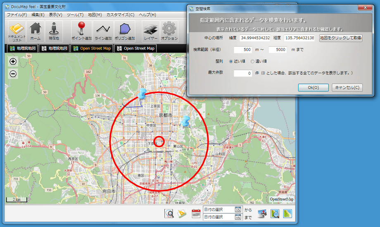The image size is (380, 227).
Task: Click the map search magnifier icon
Action: coord(275,213)
